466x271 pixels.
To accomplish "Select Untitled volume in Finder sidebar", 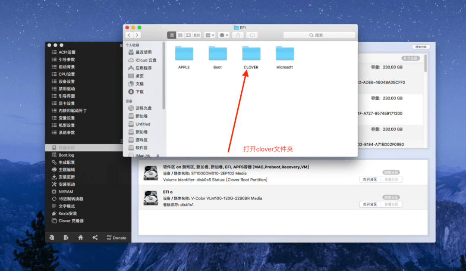I will 144,124.
